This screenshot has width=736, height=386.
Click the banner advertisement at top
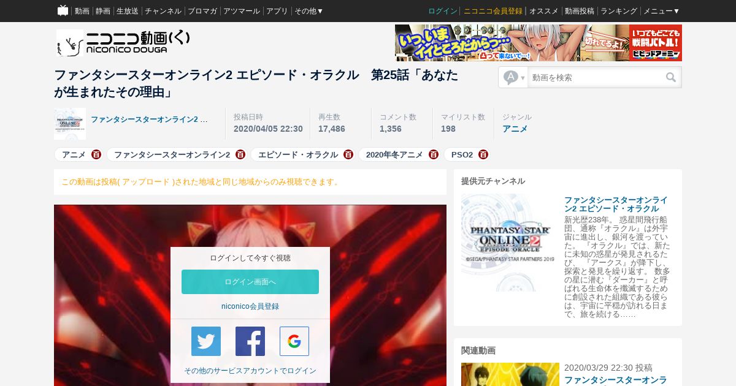539,43
